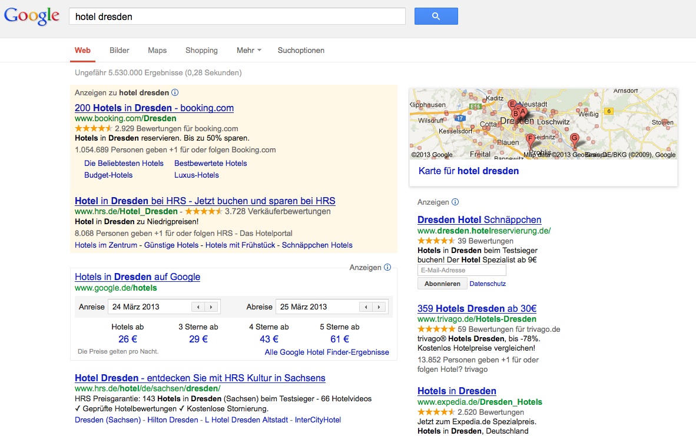Select the Web tab
Image resolution: width=696 pixels, height=436 pixels.
[82, 50]
